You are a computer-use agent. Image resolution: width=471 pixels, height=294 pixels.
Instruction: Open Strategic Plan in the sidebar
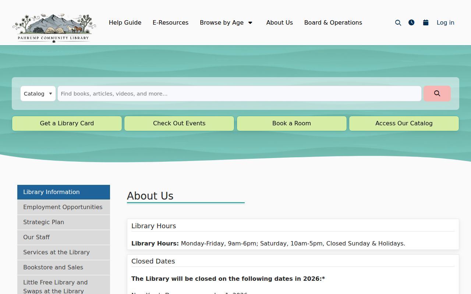64,222
